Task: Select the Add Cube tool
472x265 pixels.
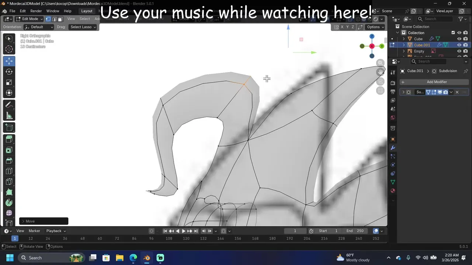Action: 9,128
